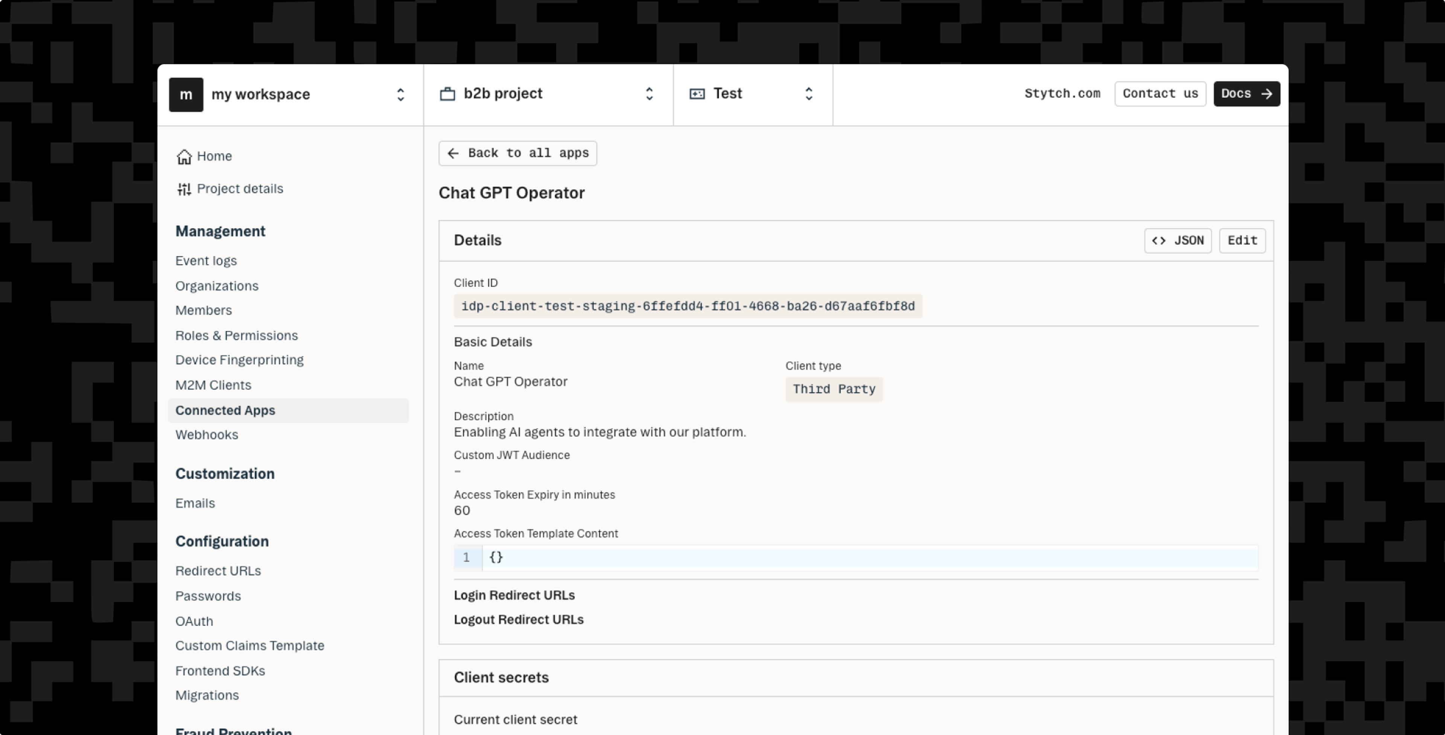Scroll down to Client secrets section
Viewport: 1445px width, 735px height.
click(500, 677)
